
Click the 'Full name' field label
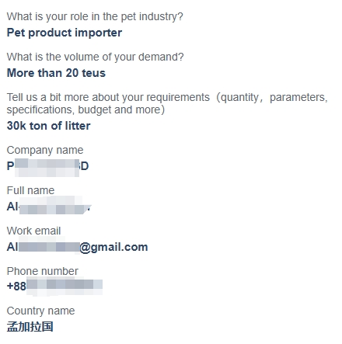coord(30,190)
